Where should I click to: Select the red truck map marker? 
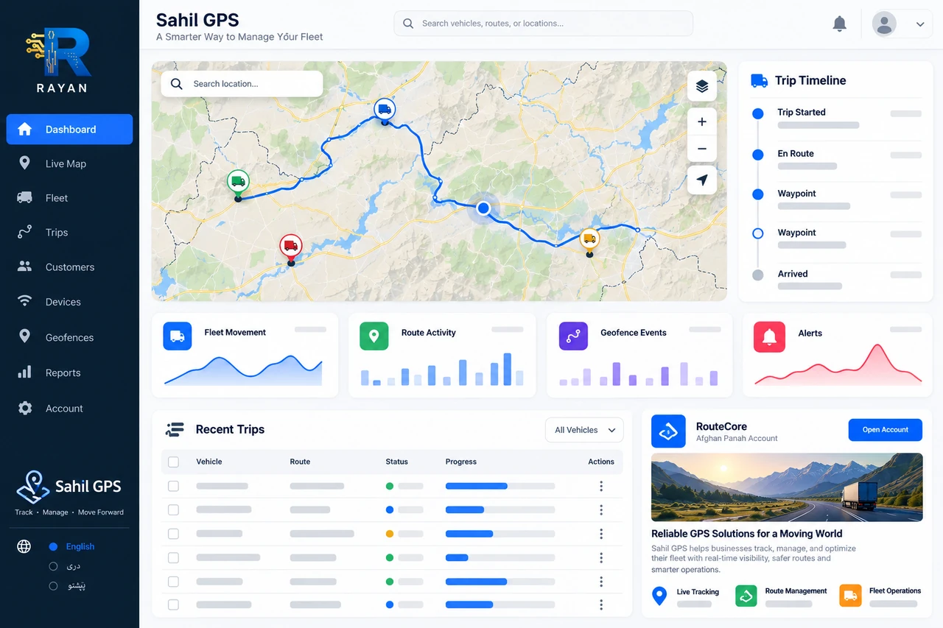pos(290,246)
